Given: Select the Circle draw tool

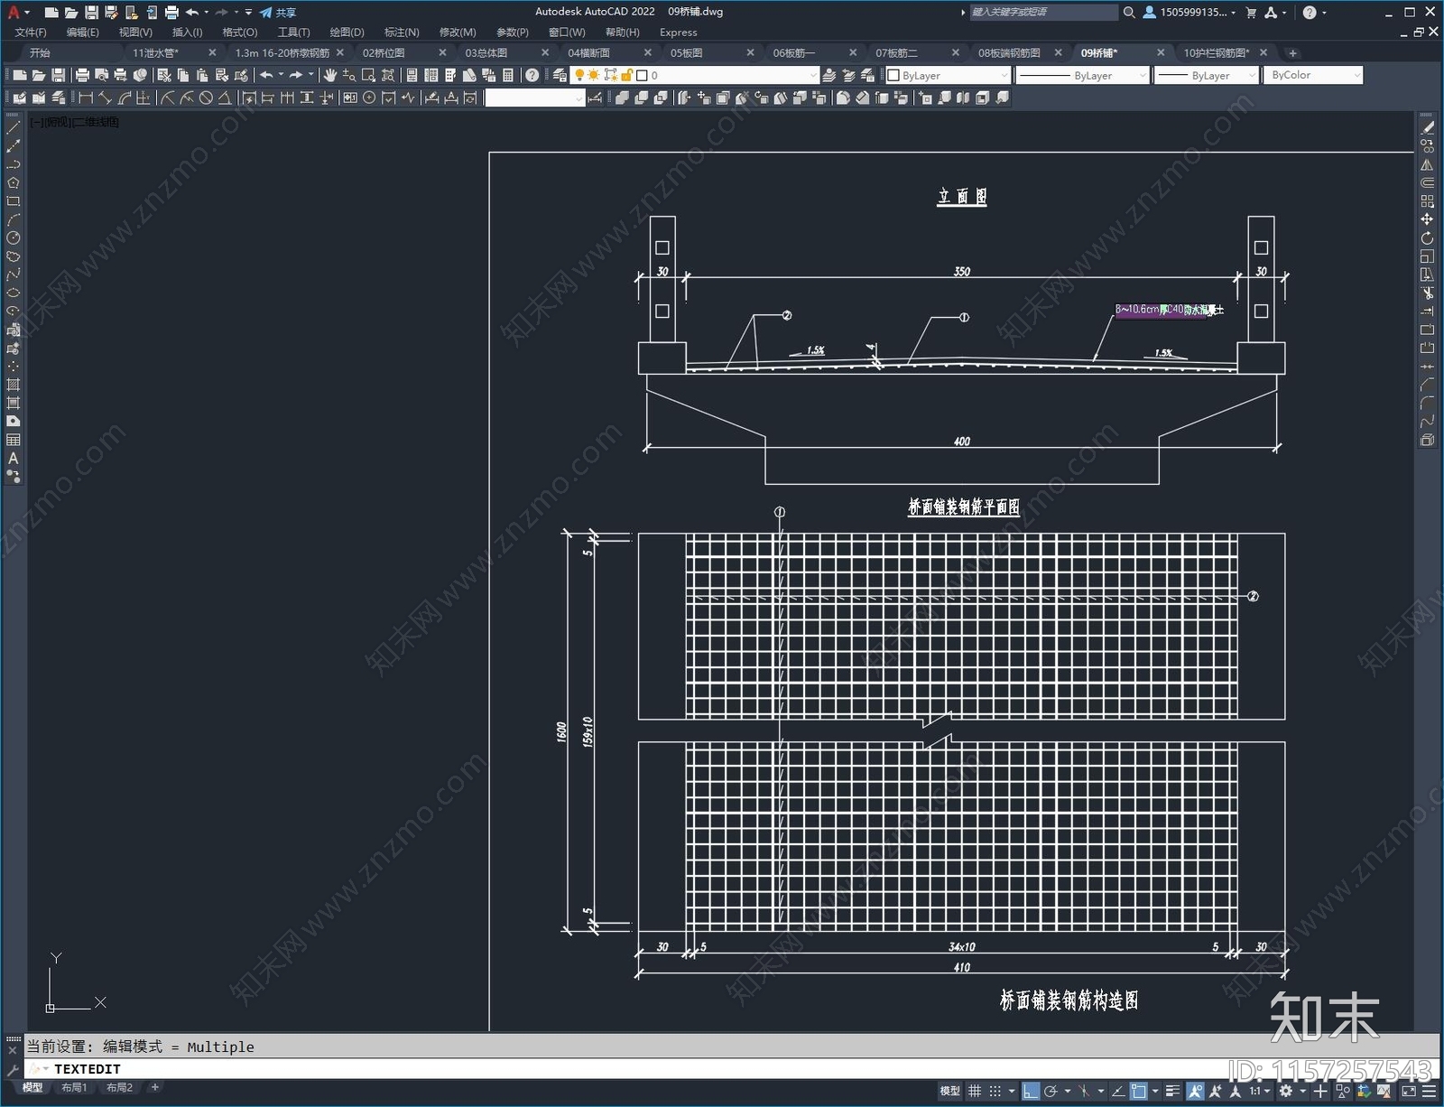Looking at the screenshot, I should tap(13, 238).
